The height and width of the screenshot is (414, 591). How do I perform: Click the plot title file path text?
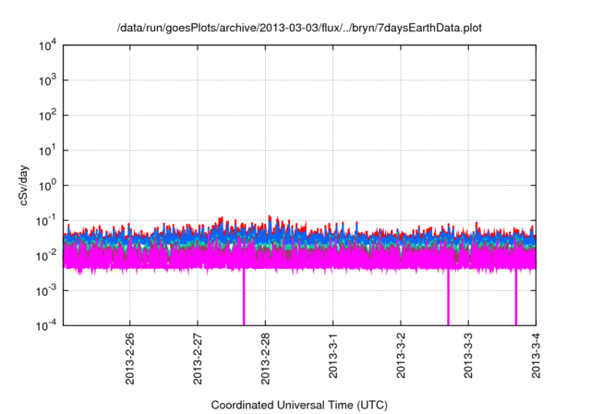pos(299,28)
